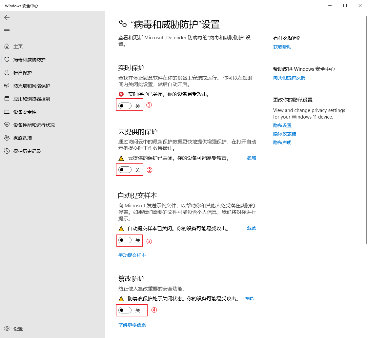Enable the 篡改防护 toggle

point(125,310)
